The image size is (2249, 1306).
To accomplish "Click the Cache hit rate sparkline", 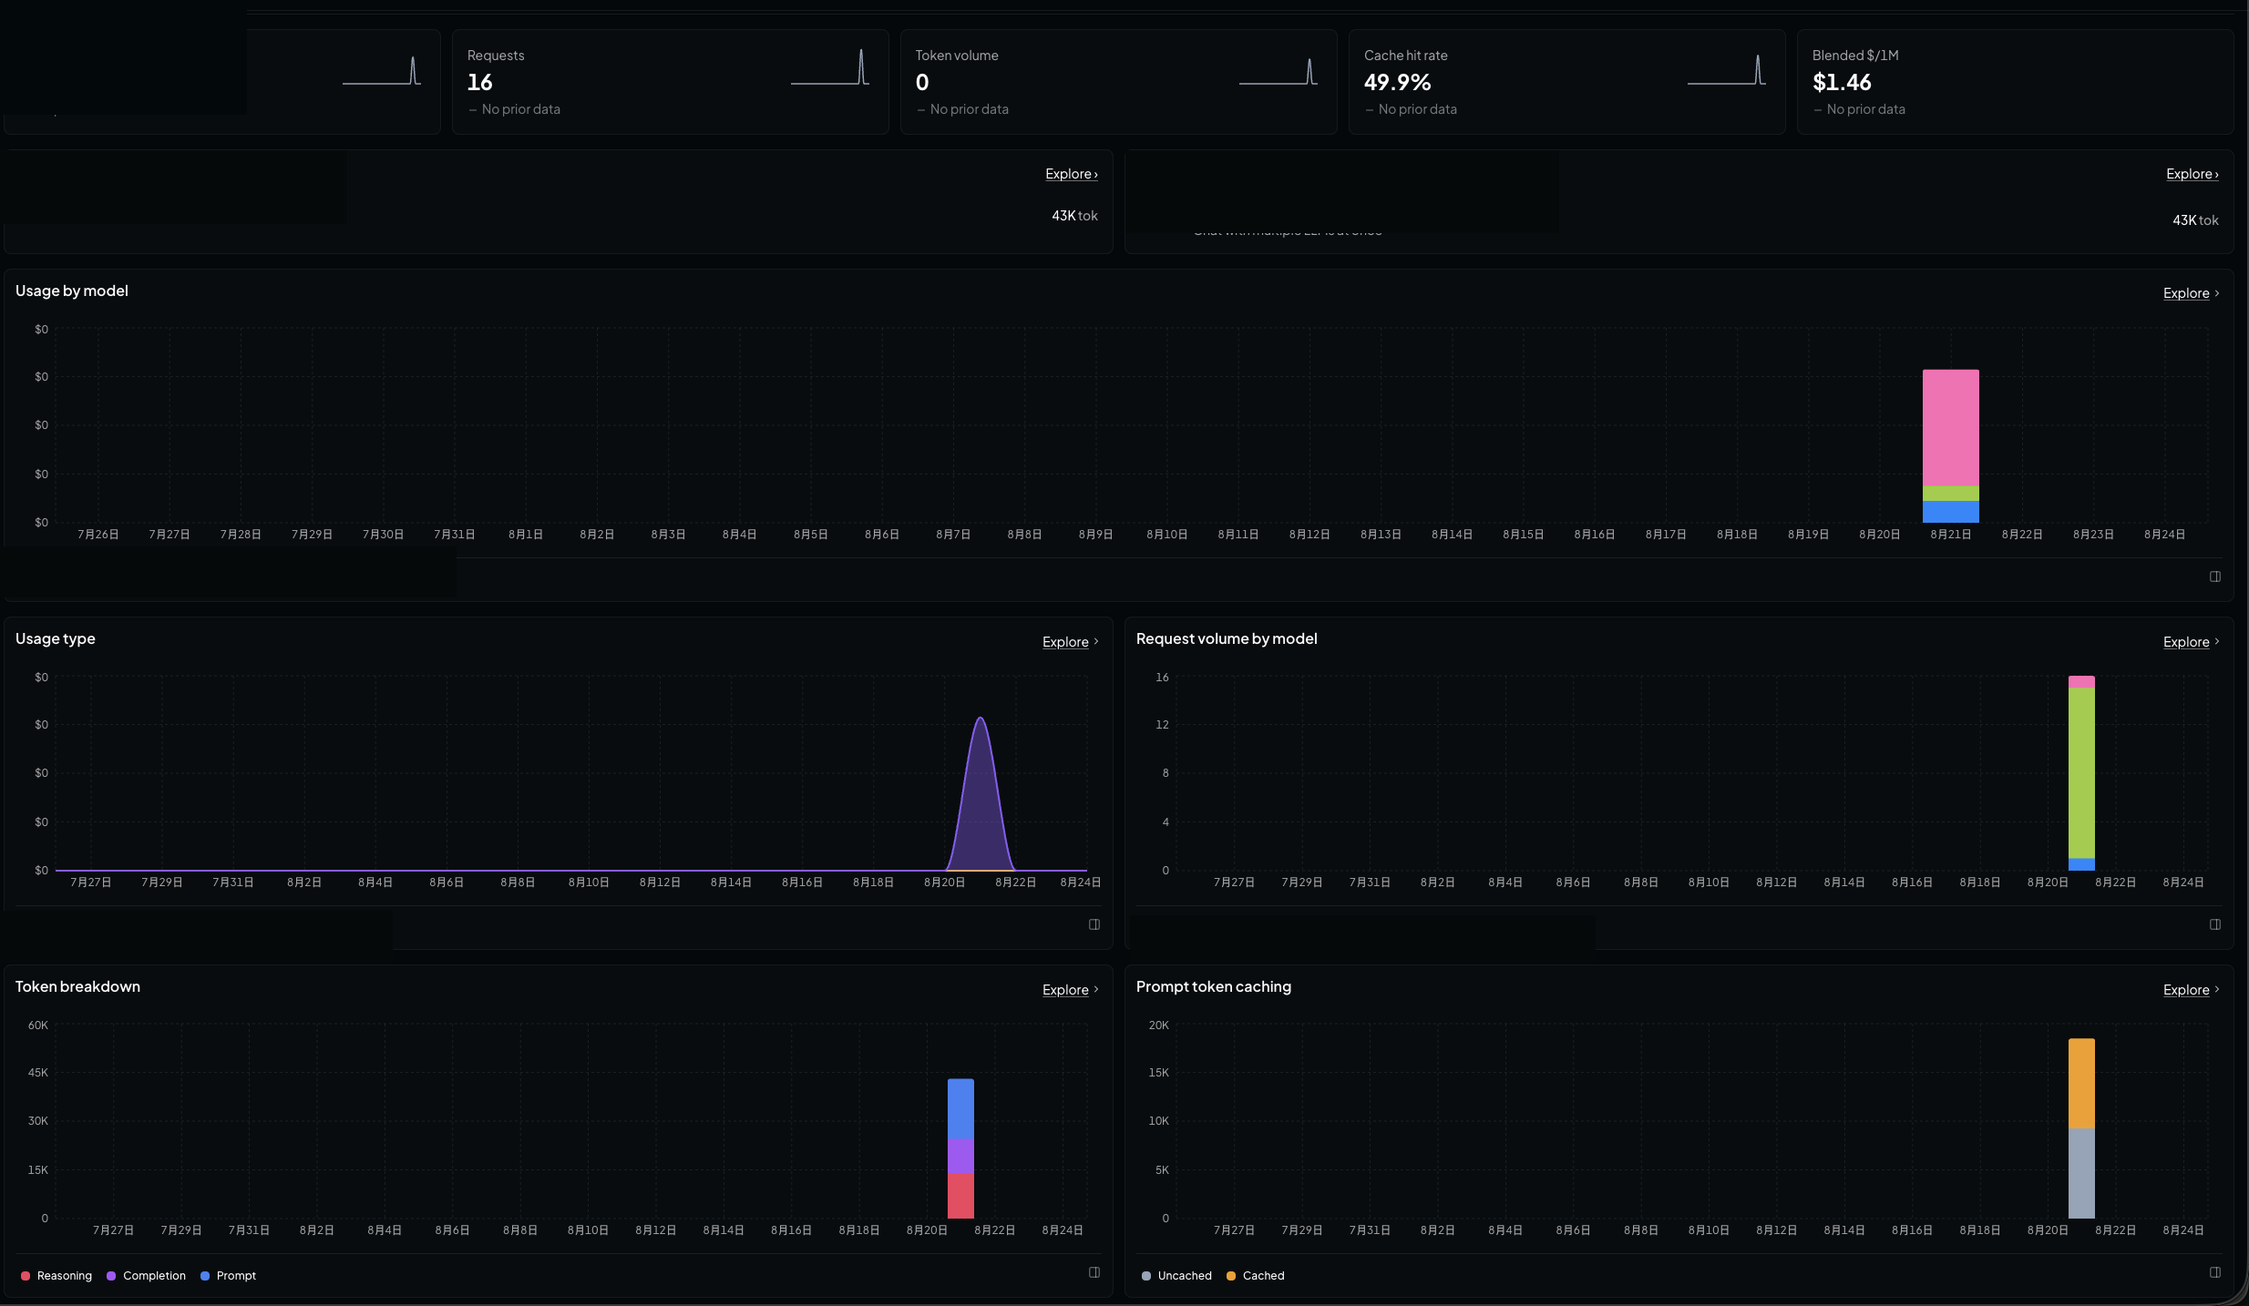I will point(1726,70).
